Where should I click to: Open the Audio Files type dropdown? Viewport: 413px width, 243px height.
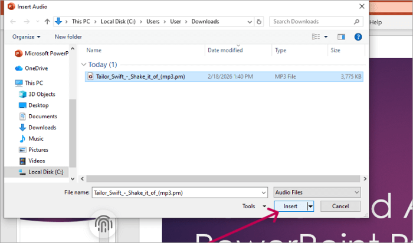tap(317, 192)
